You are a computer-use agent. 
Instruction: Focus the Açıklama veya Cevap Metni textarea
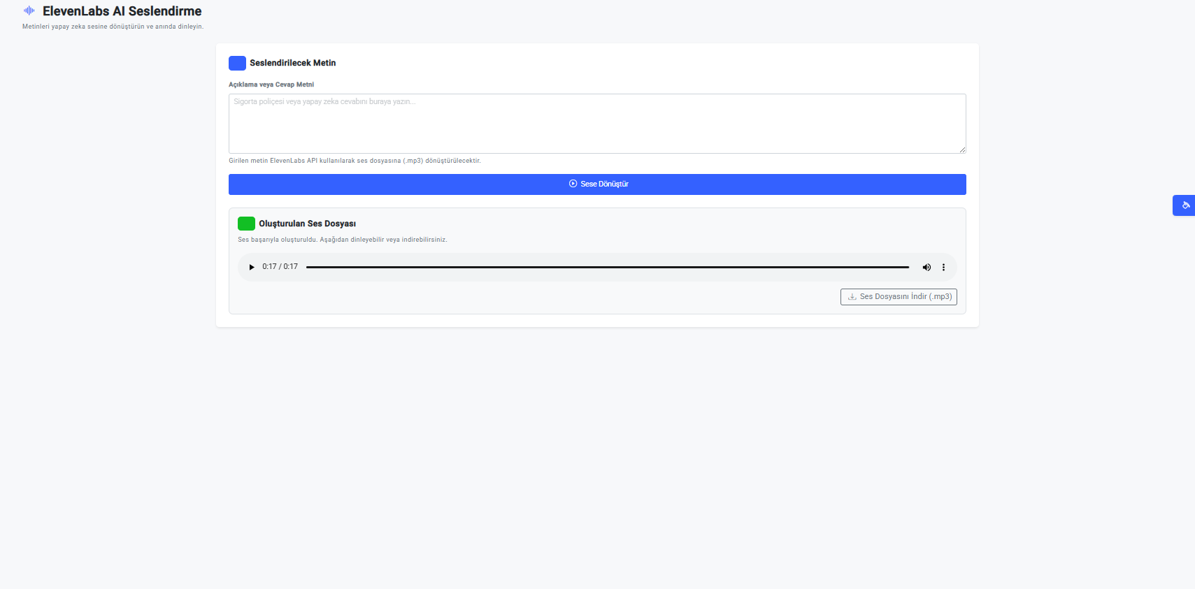point(597,124)
